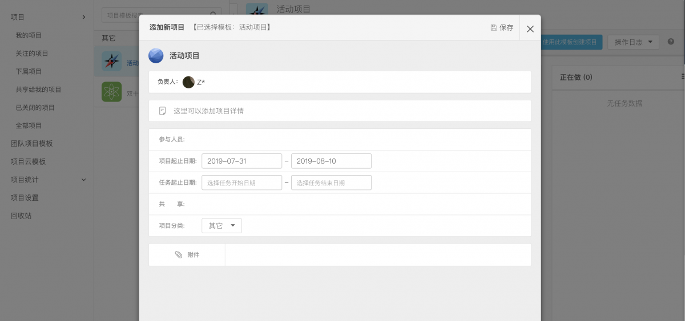The height and width of the screenshot is (321, 685).
Task: Select the compass activity template thumbnail
Action: pos(111,61)
